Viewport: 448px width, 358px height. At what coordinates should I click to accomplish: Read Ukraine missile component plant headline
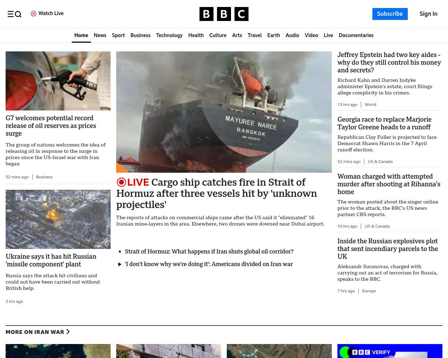click(x=51, y=260)
